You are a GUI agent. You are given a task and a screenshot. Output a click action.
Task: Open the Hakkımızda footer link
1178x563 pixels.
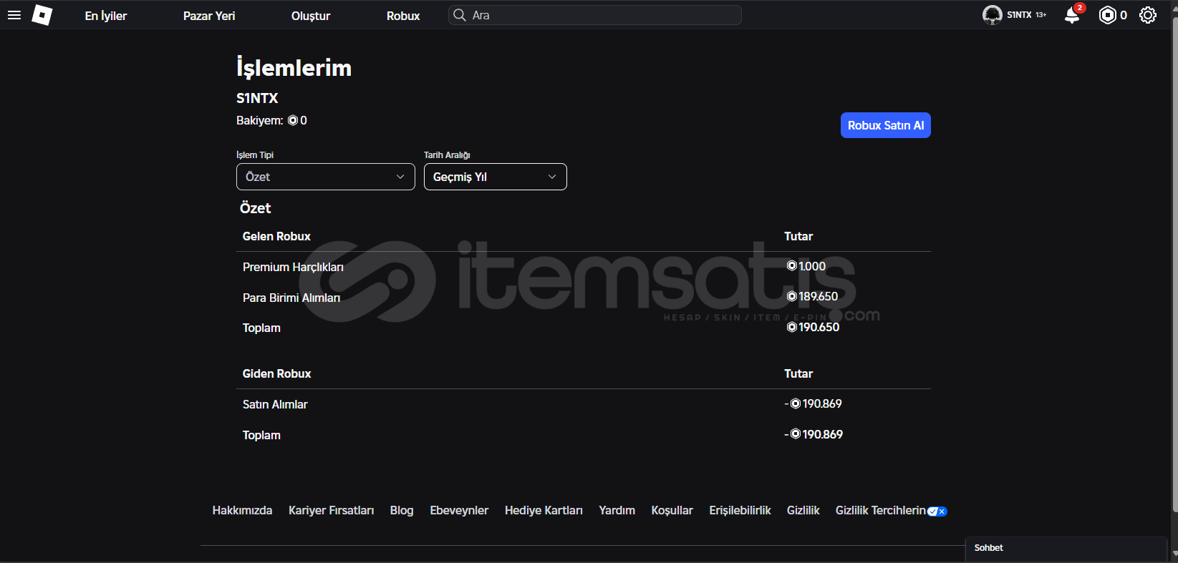point(242,510)
